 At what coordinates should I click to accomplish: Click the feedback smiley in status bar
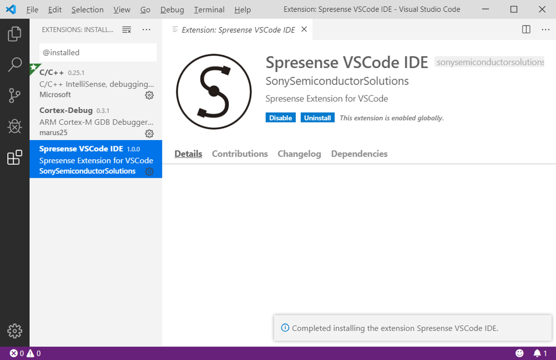click(x=518, y=353)
